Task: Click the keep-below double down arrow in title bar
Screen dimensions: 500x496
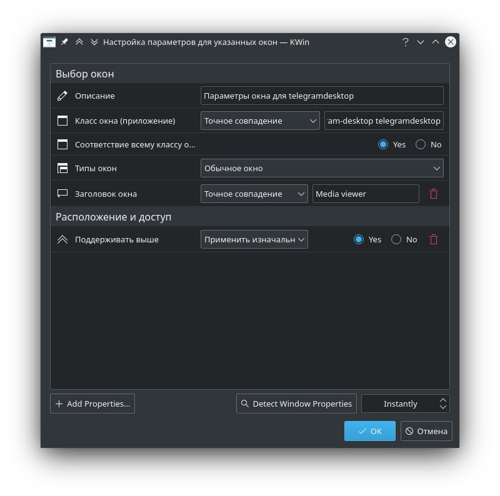Action: (x=94, y=42)
